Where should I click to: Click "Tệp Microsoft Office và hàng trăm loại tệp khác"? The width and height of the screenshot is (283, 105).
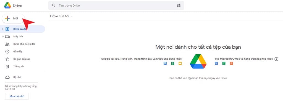point(244,59)
